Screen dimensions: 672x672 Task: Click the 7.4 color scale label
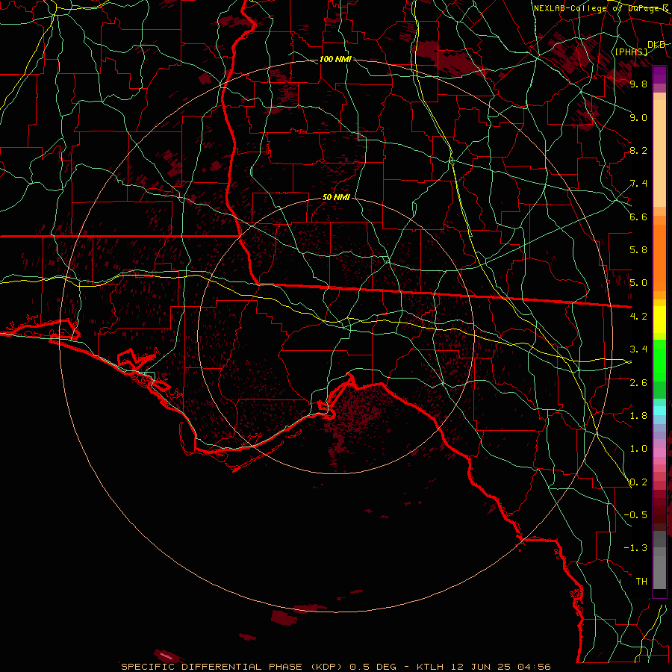click(638, 184)
